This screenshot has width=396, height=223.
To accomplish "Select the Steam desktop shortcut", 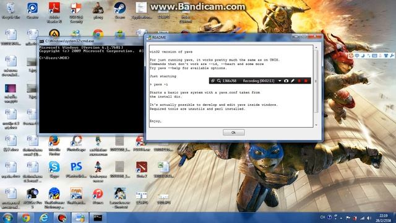I will (119, 11).
